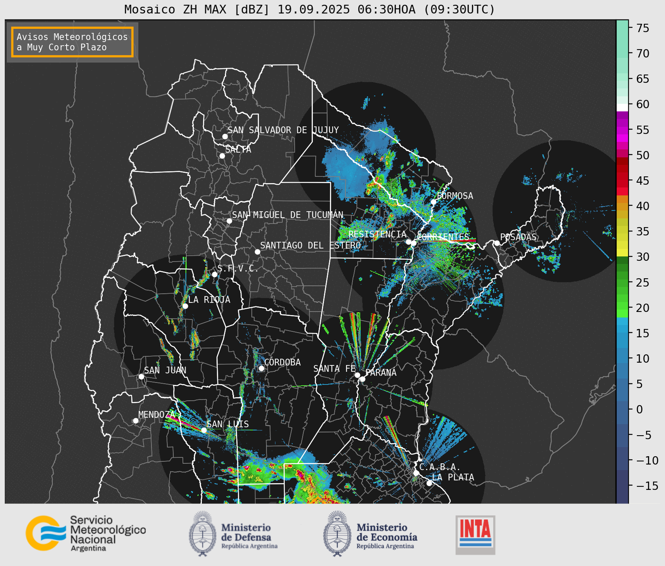Click the 70 scale label

click(x=643, y=54)
